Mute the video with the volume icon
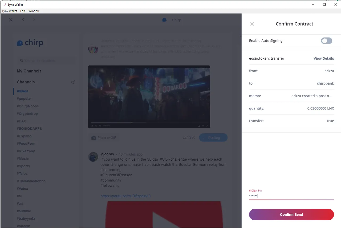 (x=100, y=126)
